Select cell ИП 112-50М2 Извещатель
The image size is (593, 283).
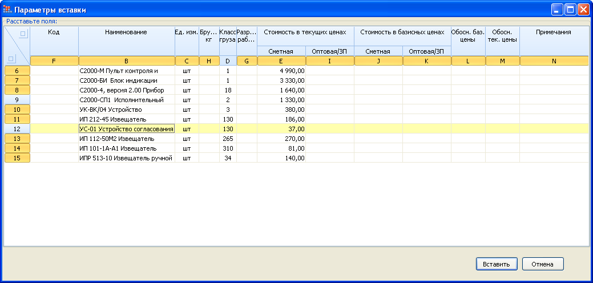point(127,139)
